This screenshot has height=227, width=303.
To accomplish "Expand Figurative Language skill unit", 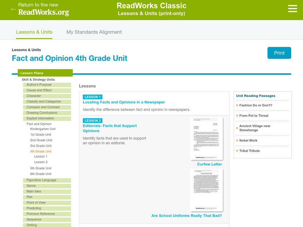I will tap(47, 180).
